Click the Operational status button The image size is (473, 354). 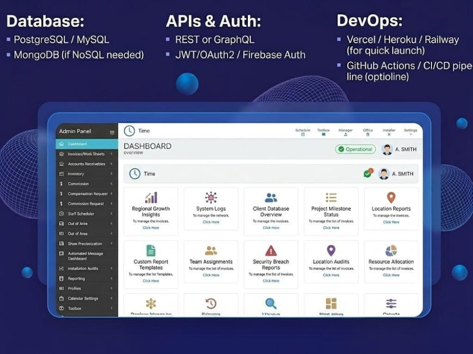pyautogui.click(x=355, y=149)
